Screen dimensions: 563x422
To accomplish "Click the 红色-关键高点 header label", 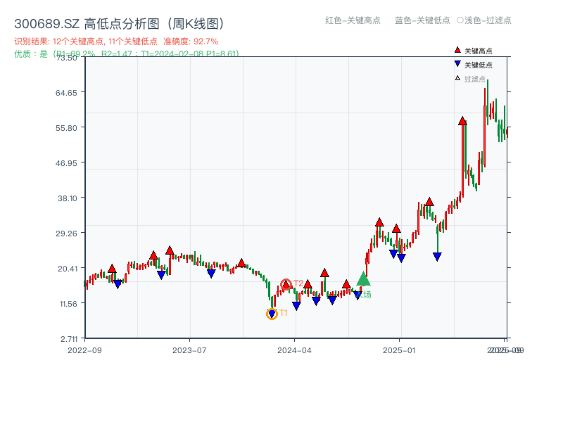I will click(x=353, y=20).
